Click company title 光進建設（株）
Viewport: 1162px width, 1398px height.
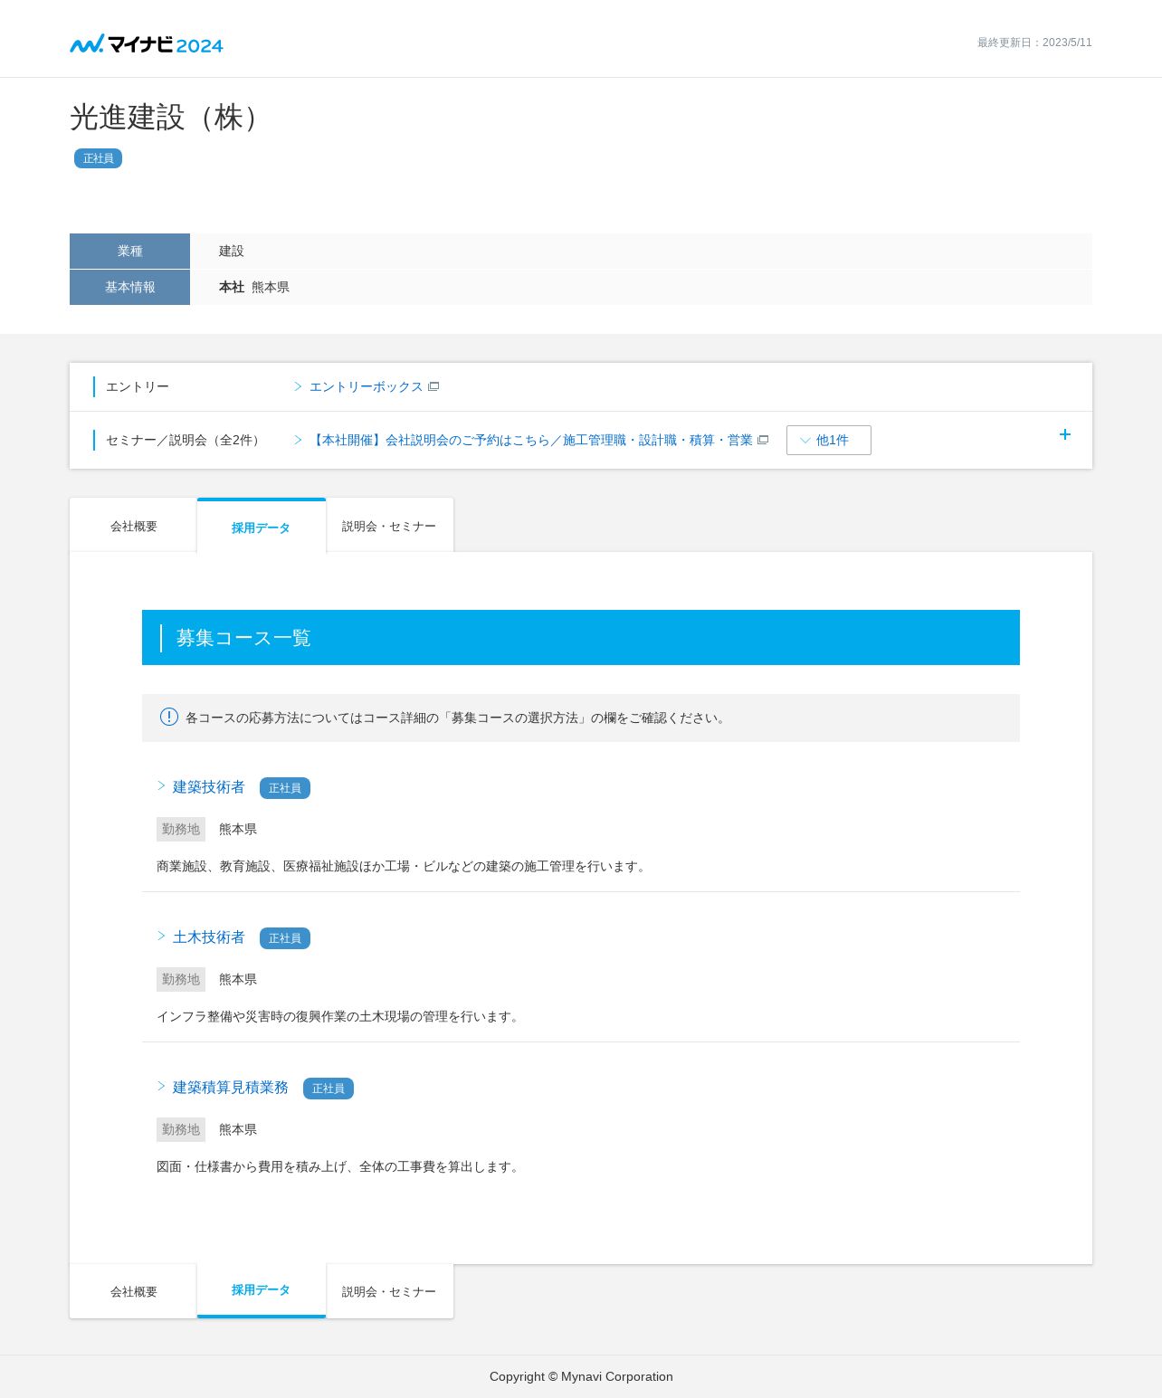(x=170, y=118)
